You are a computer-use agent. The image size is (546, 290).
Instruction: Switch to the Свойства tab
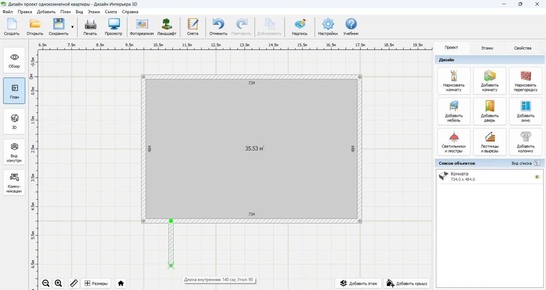[x=522, y=48]
